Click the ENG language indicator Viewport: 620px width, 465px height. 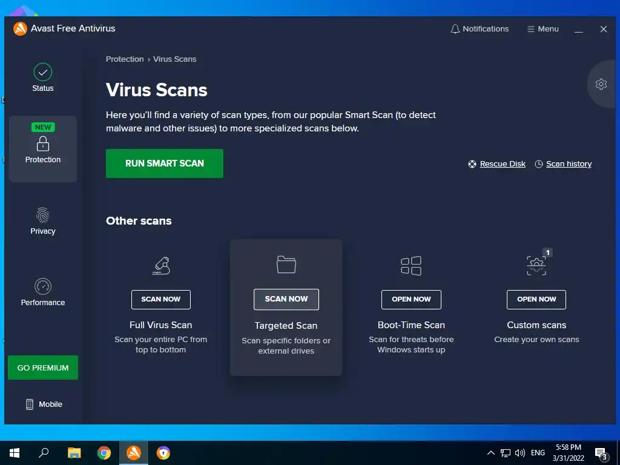tap(538, 453)
